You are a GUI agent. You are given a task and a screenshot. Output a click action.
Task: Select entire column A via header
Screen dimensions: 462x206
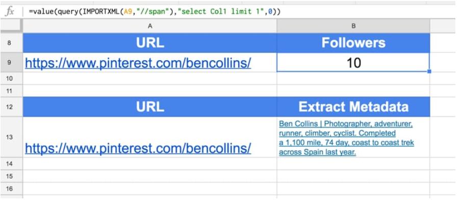[149, 25]
